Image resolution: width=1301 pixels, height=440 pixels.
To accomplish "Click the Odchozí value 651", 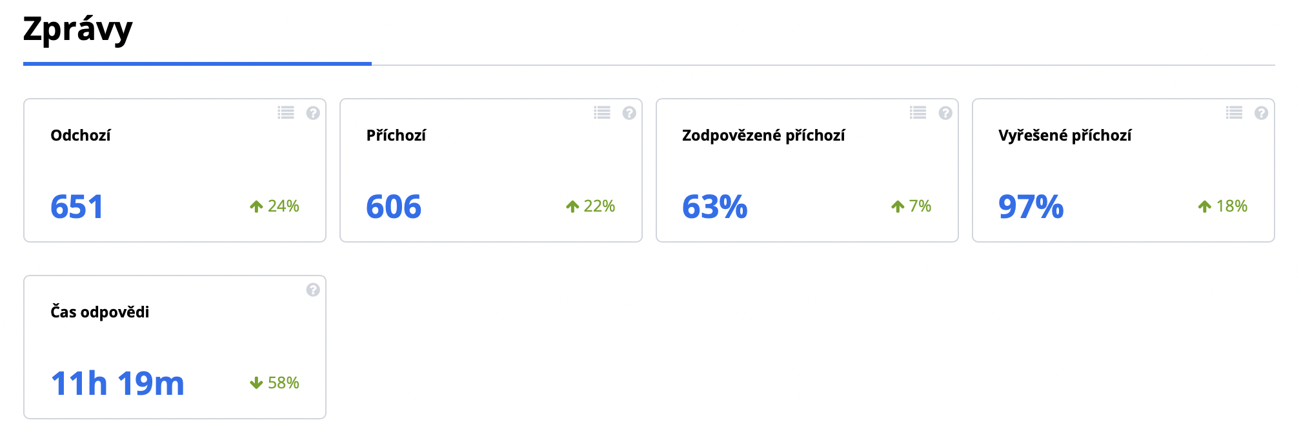I will click(x=77, y=207).
